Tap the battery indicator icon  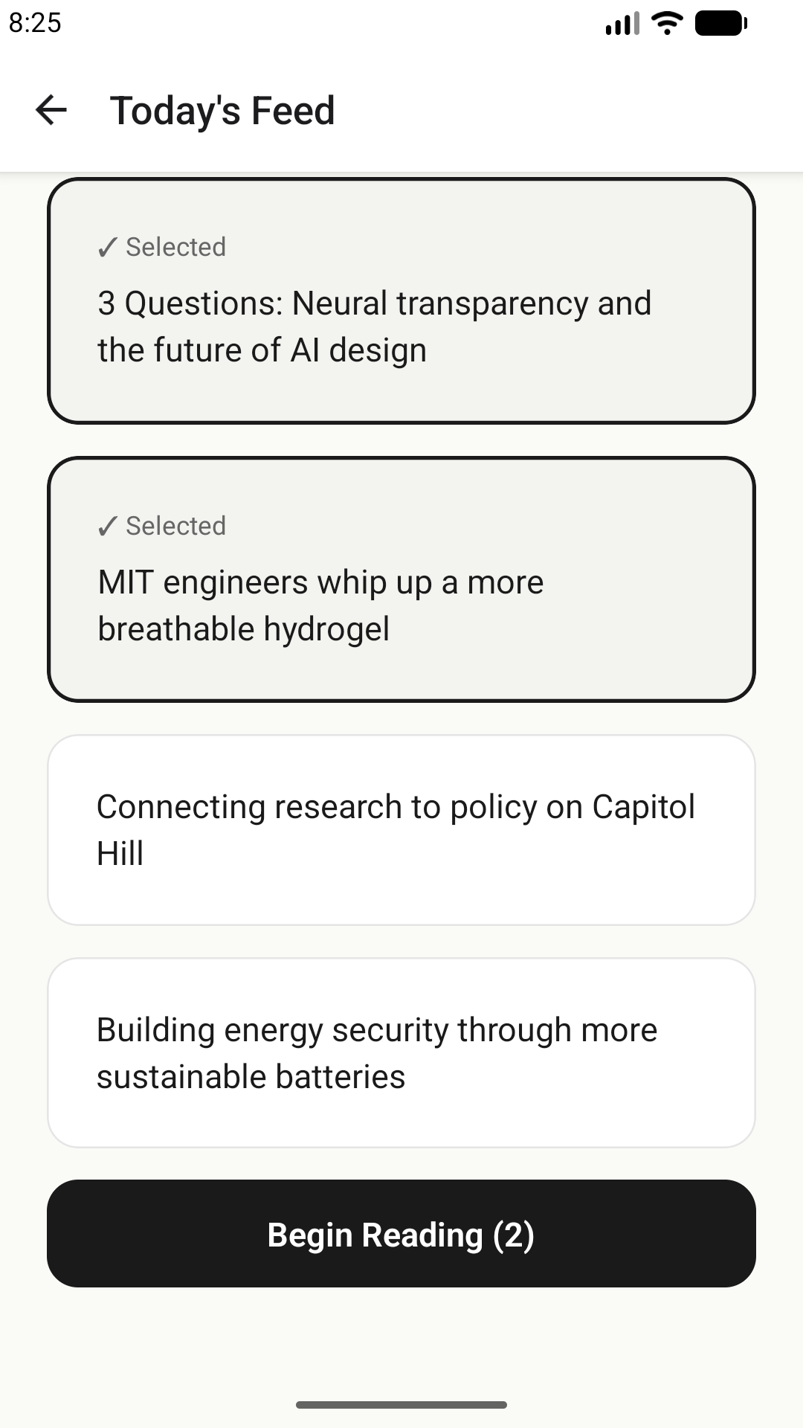[720, 23]
